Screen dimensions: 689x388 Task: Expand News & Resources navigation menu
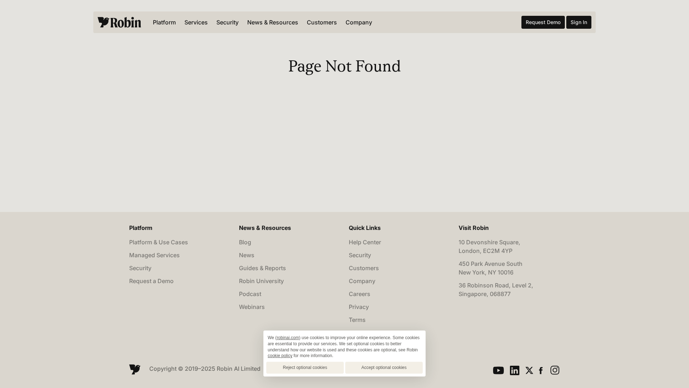[272, 22]
